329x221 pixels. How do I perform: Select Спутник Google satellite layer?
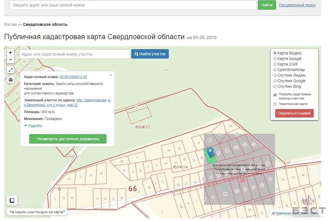[275, 81]
